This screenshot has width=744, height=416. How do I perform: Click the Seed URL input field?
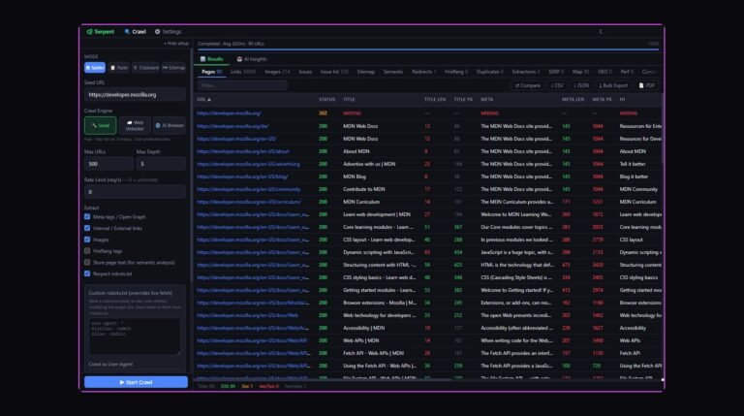coord(135,94)
